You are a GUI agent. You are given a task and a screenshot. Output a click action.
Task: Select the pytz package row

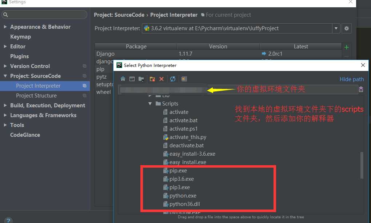(104, 77)
